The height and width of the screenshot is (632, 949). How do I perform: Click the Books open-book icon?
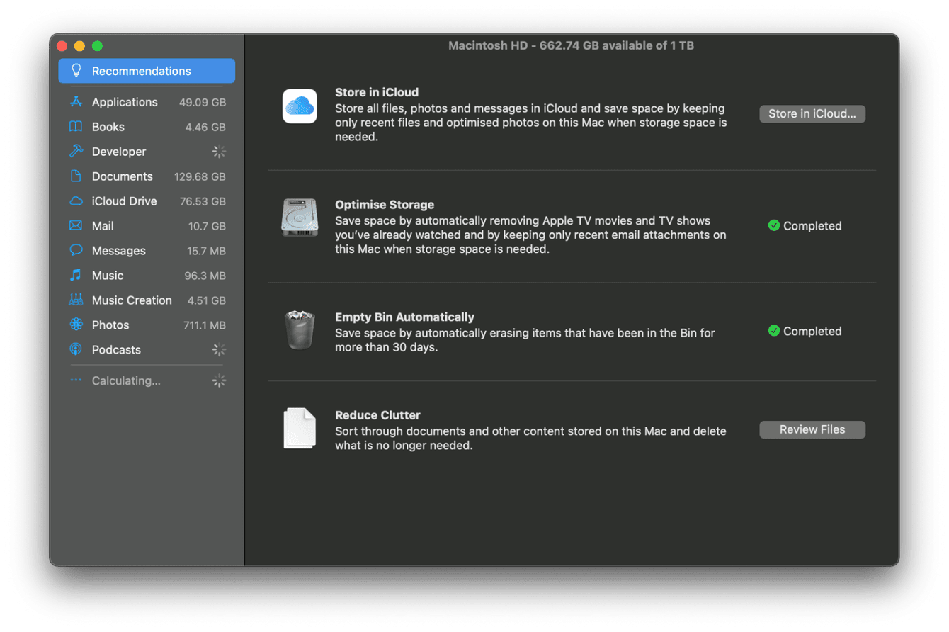pyautogui.click(x=76, y=127)
